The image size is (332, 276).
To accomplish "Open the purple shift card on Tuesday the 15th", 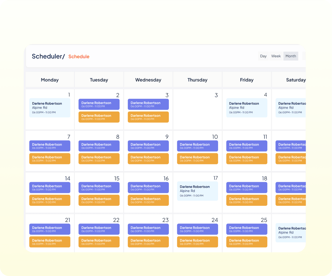I will 99,187.
